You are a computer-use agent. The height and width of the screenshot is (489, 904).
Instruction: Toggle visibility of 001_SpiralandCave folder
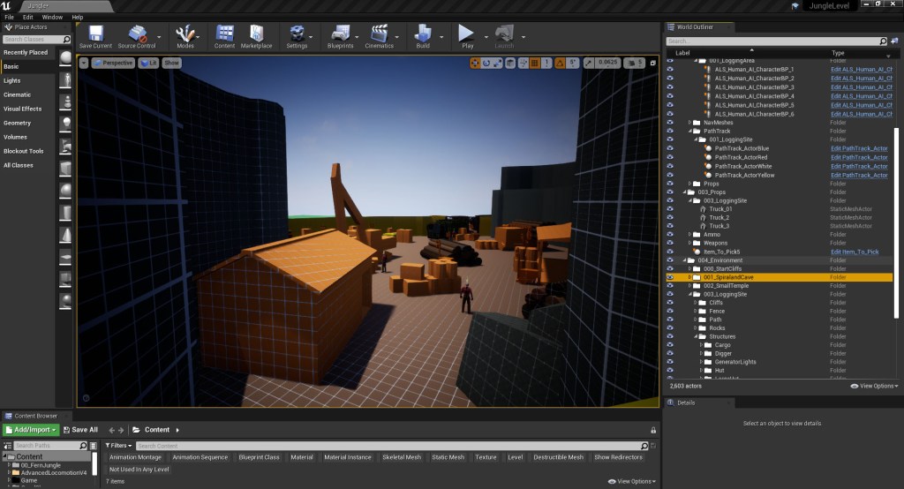coord(670,277)
